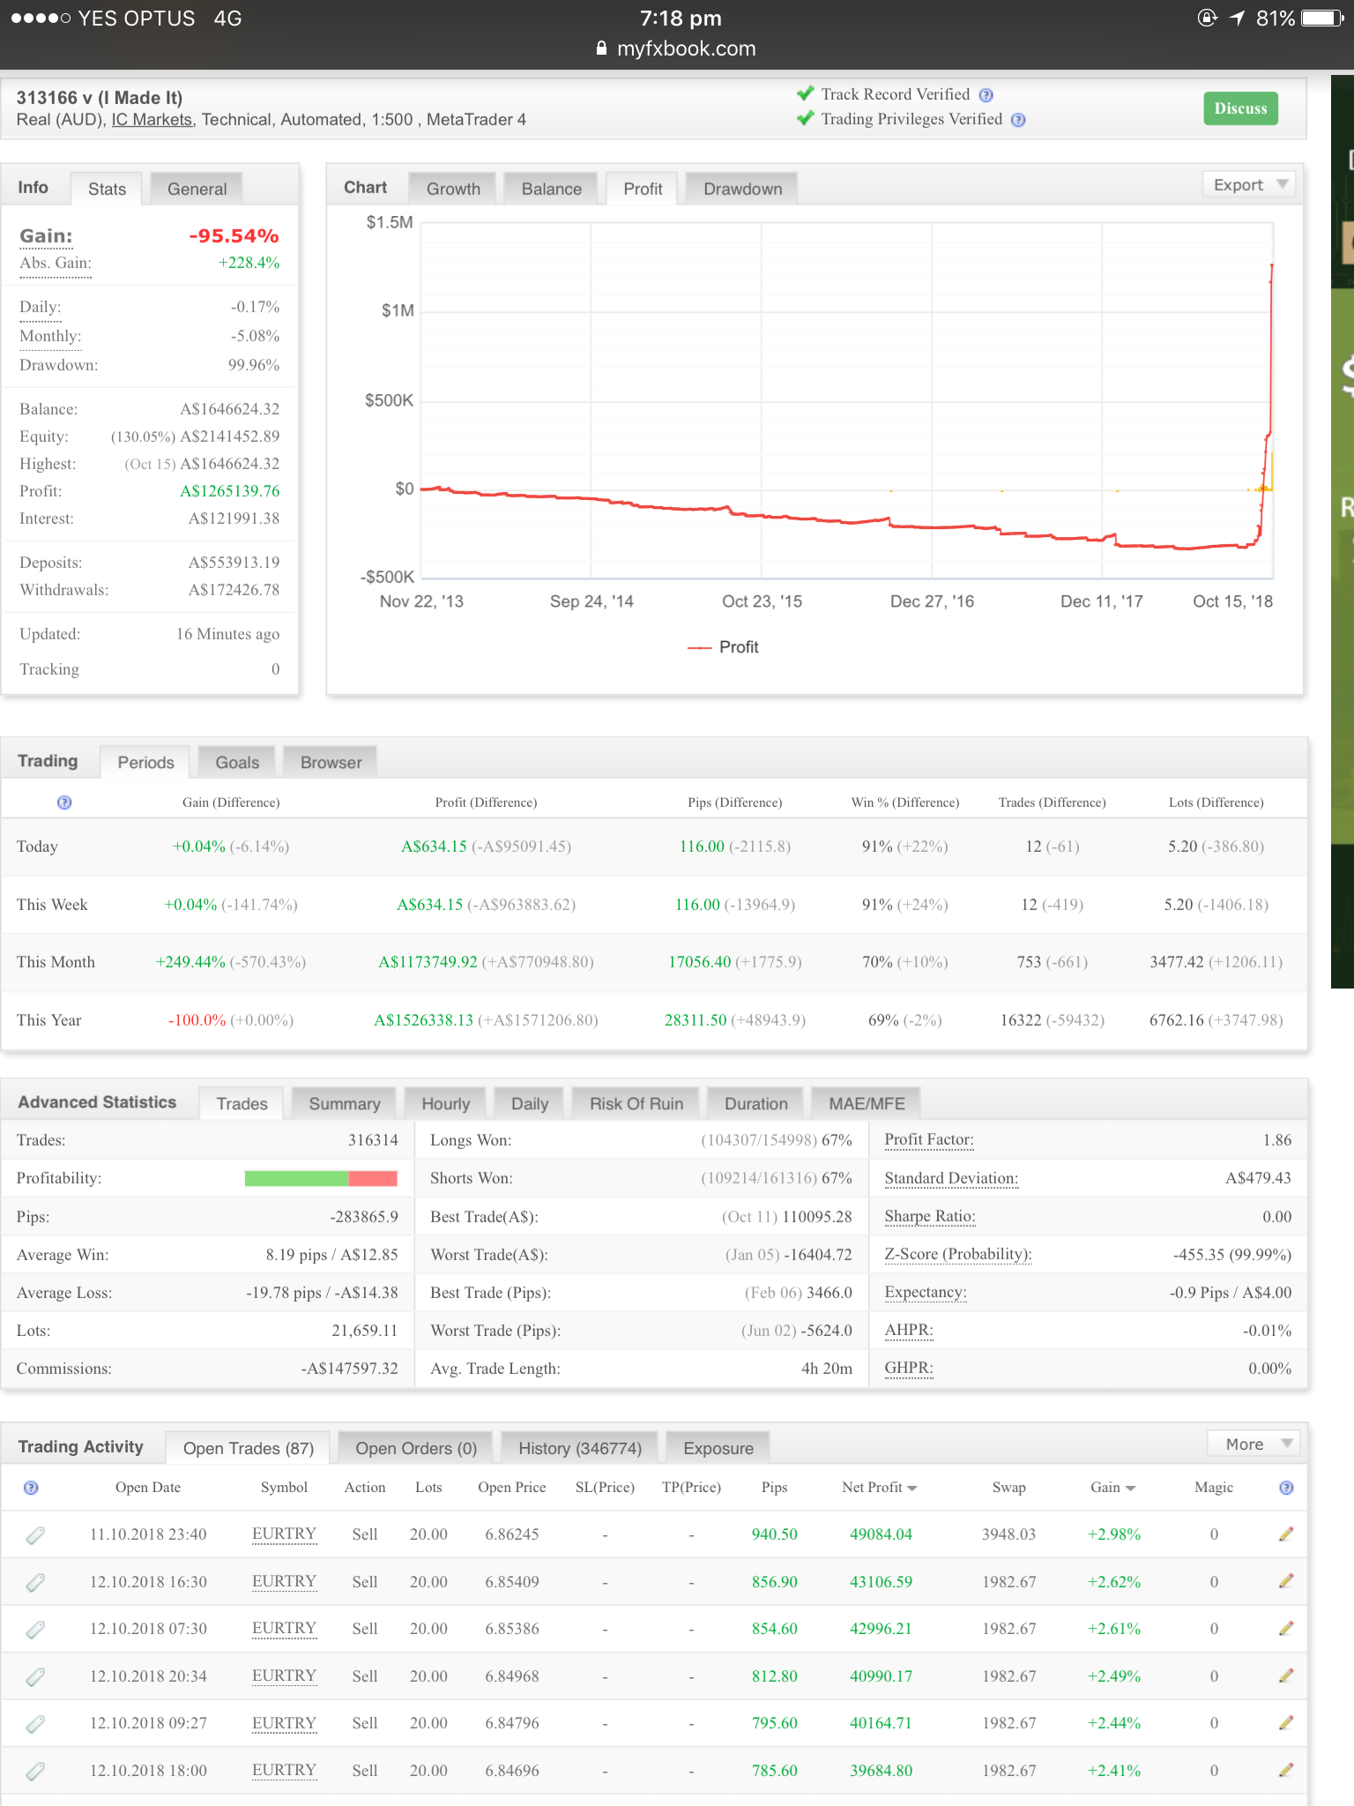
Task: Click the help icon left of Open Date
Action: click(31, 1488)
